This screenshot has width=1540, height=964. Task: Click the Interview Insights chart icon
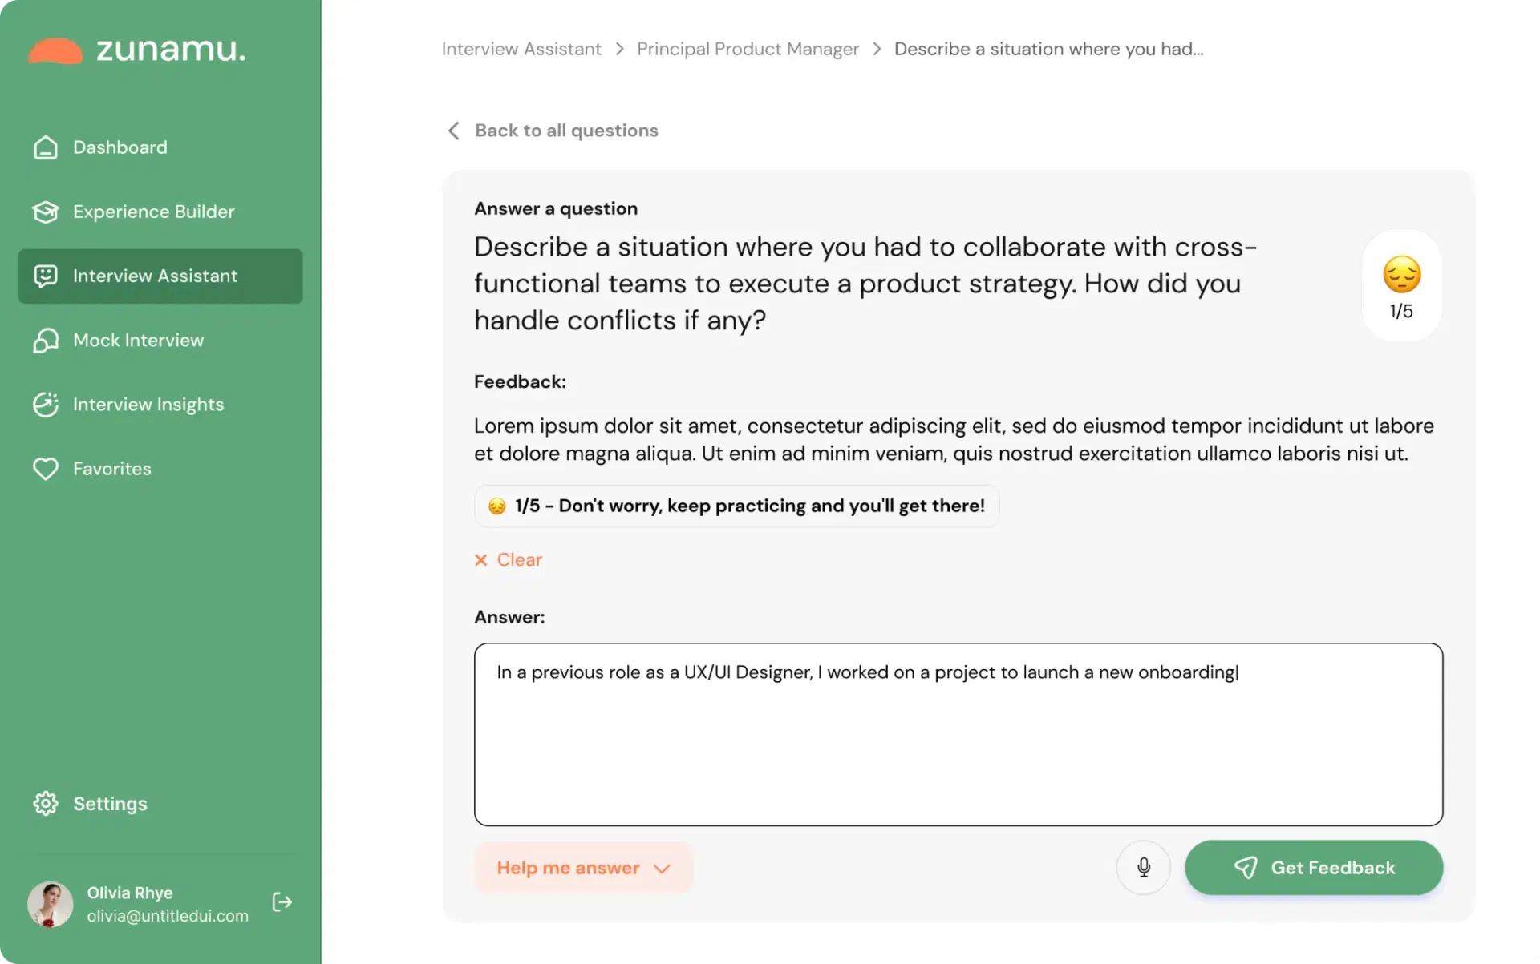46,405
